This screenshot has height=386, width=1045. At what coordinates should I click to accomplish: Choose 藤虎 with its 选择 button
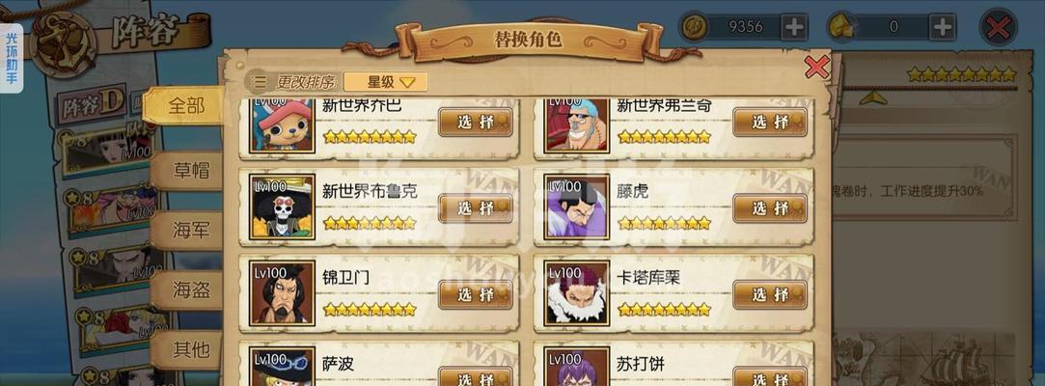point(770,208)
